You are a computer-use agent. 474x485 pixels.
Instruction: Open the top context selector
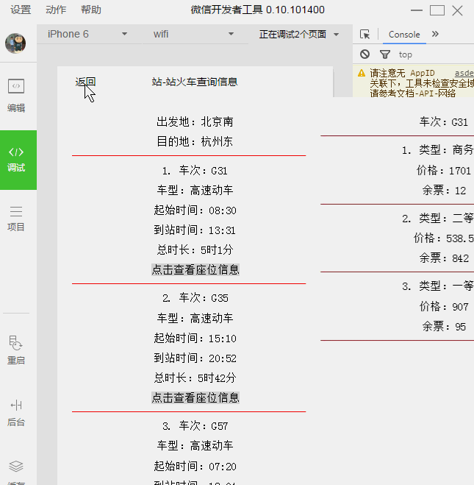406,54
